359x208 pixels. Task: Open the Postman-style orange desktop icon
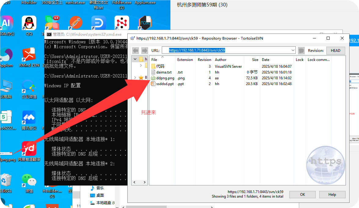coord(76,23)
